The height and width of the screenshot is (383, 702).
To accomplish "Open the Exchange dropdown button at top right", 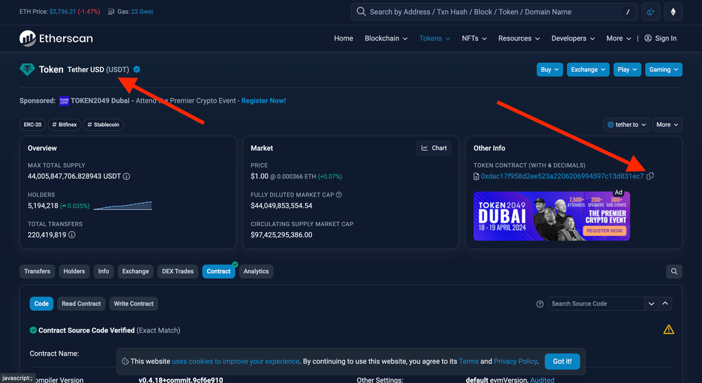I will point(588,69).
